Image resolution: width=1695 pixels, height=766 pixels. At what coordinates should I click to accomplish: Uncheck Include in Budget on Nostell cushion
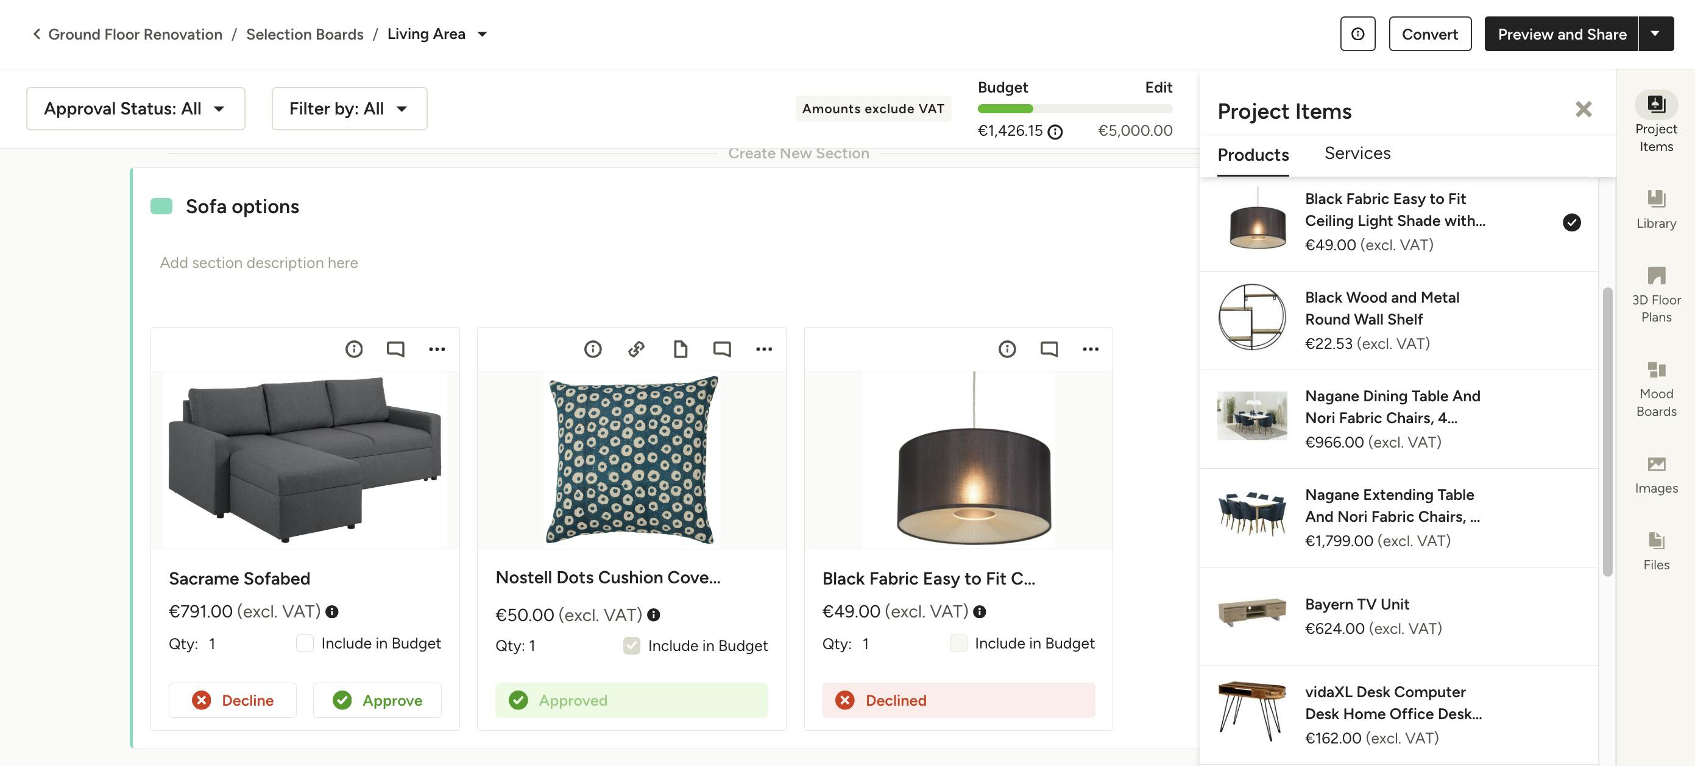pyautogui.click(x=631, y=645)
